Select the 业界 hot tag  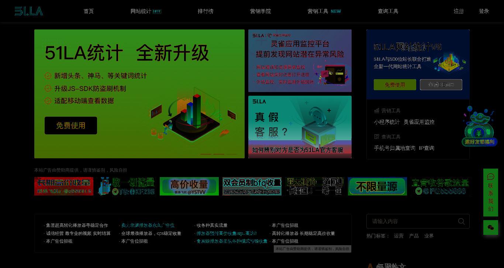click(x=429, y=236)
